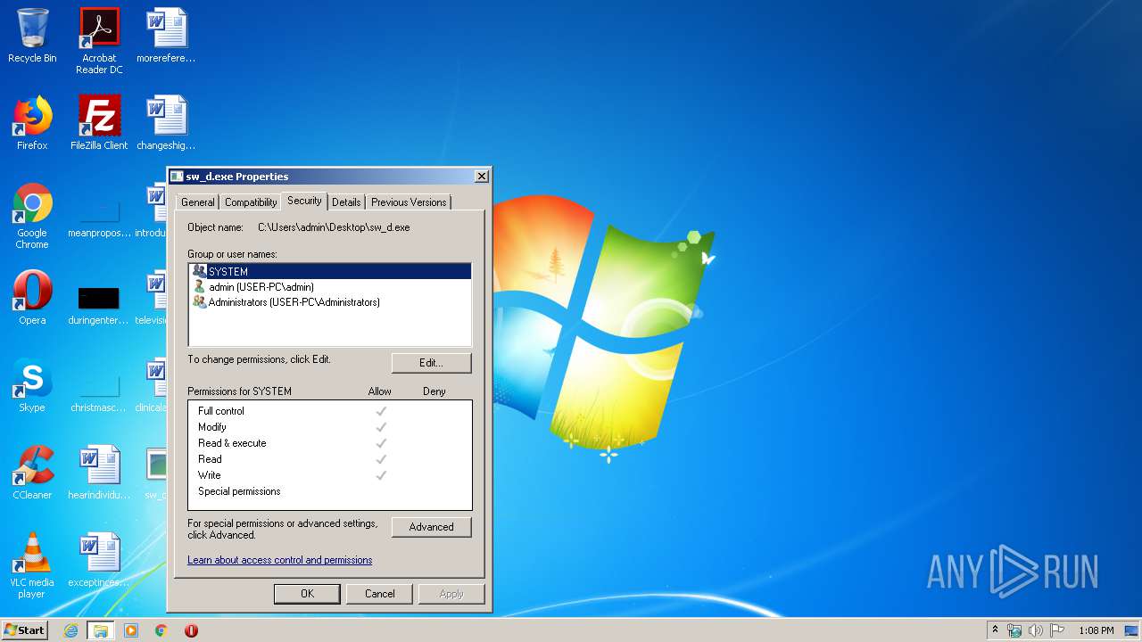Click the volume speaker tray icon
The width and height of the screenshot is (1142, 642).
(1036, 630)
